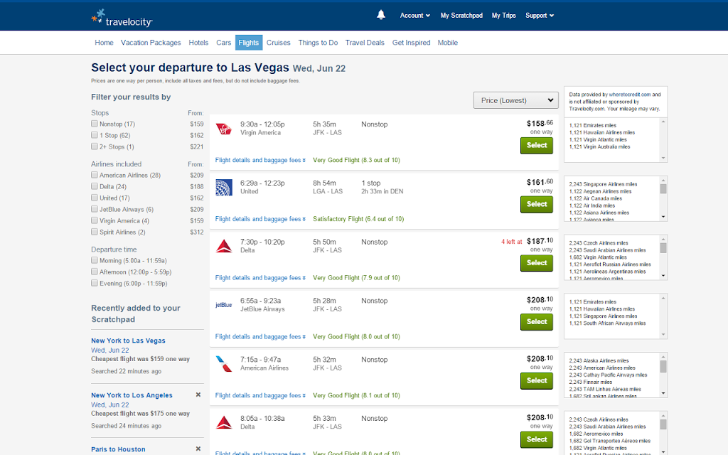Filter by JetBlue Airways (6)
The height and width of the screenshot is (455, 728).
pos(95,210)
